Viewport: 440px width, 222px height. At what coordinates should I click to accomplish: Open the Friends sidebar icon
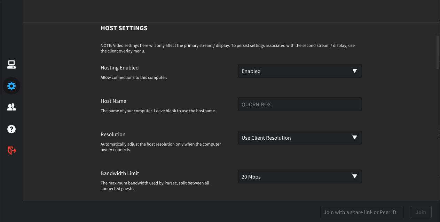(11, 107)
